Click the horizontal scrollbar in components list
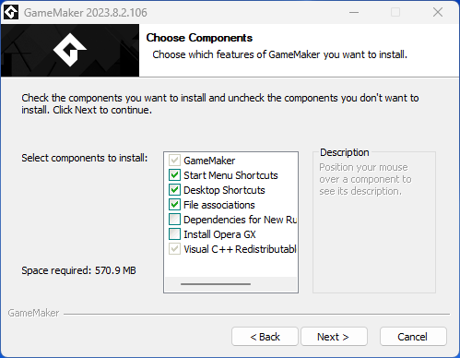The width and height of the screenshot is (460, 358). (x=216, y=284)
